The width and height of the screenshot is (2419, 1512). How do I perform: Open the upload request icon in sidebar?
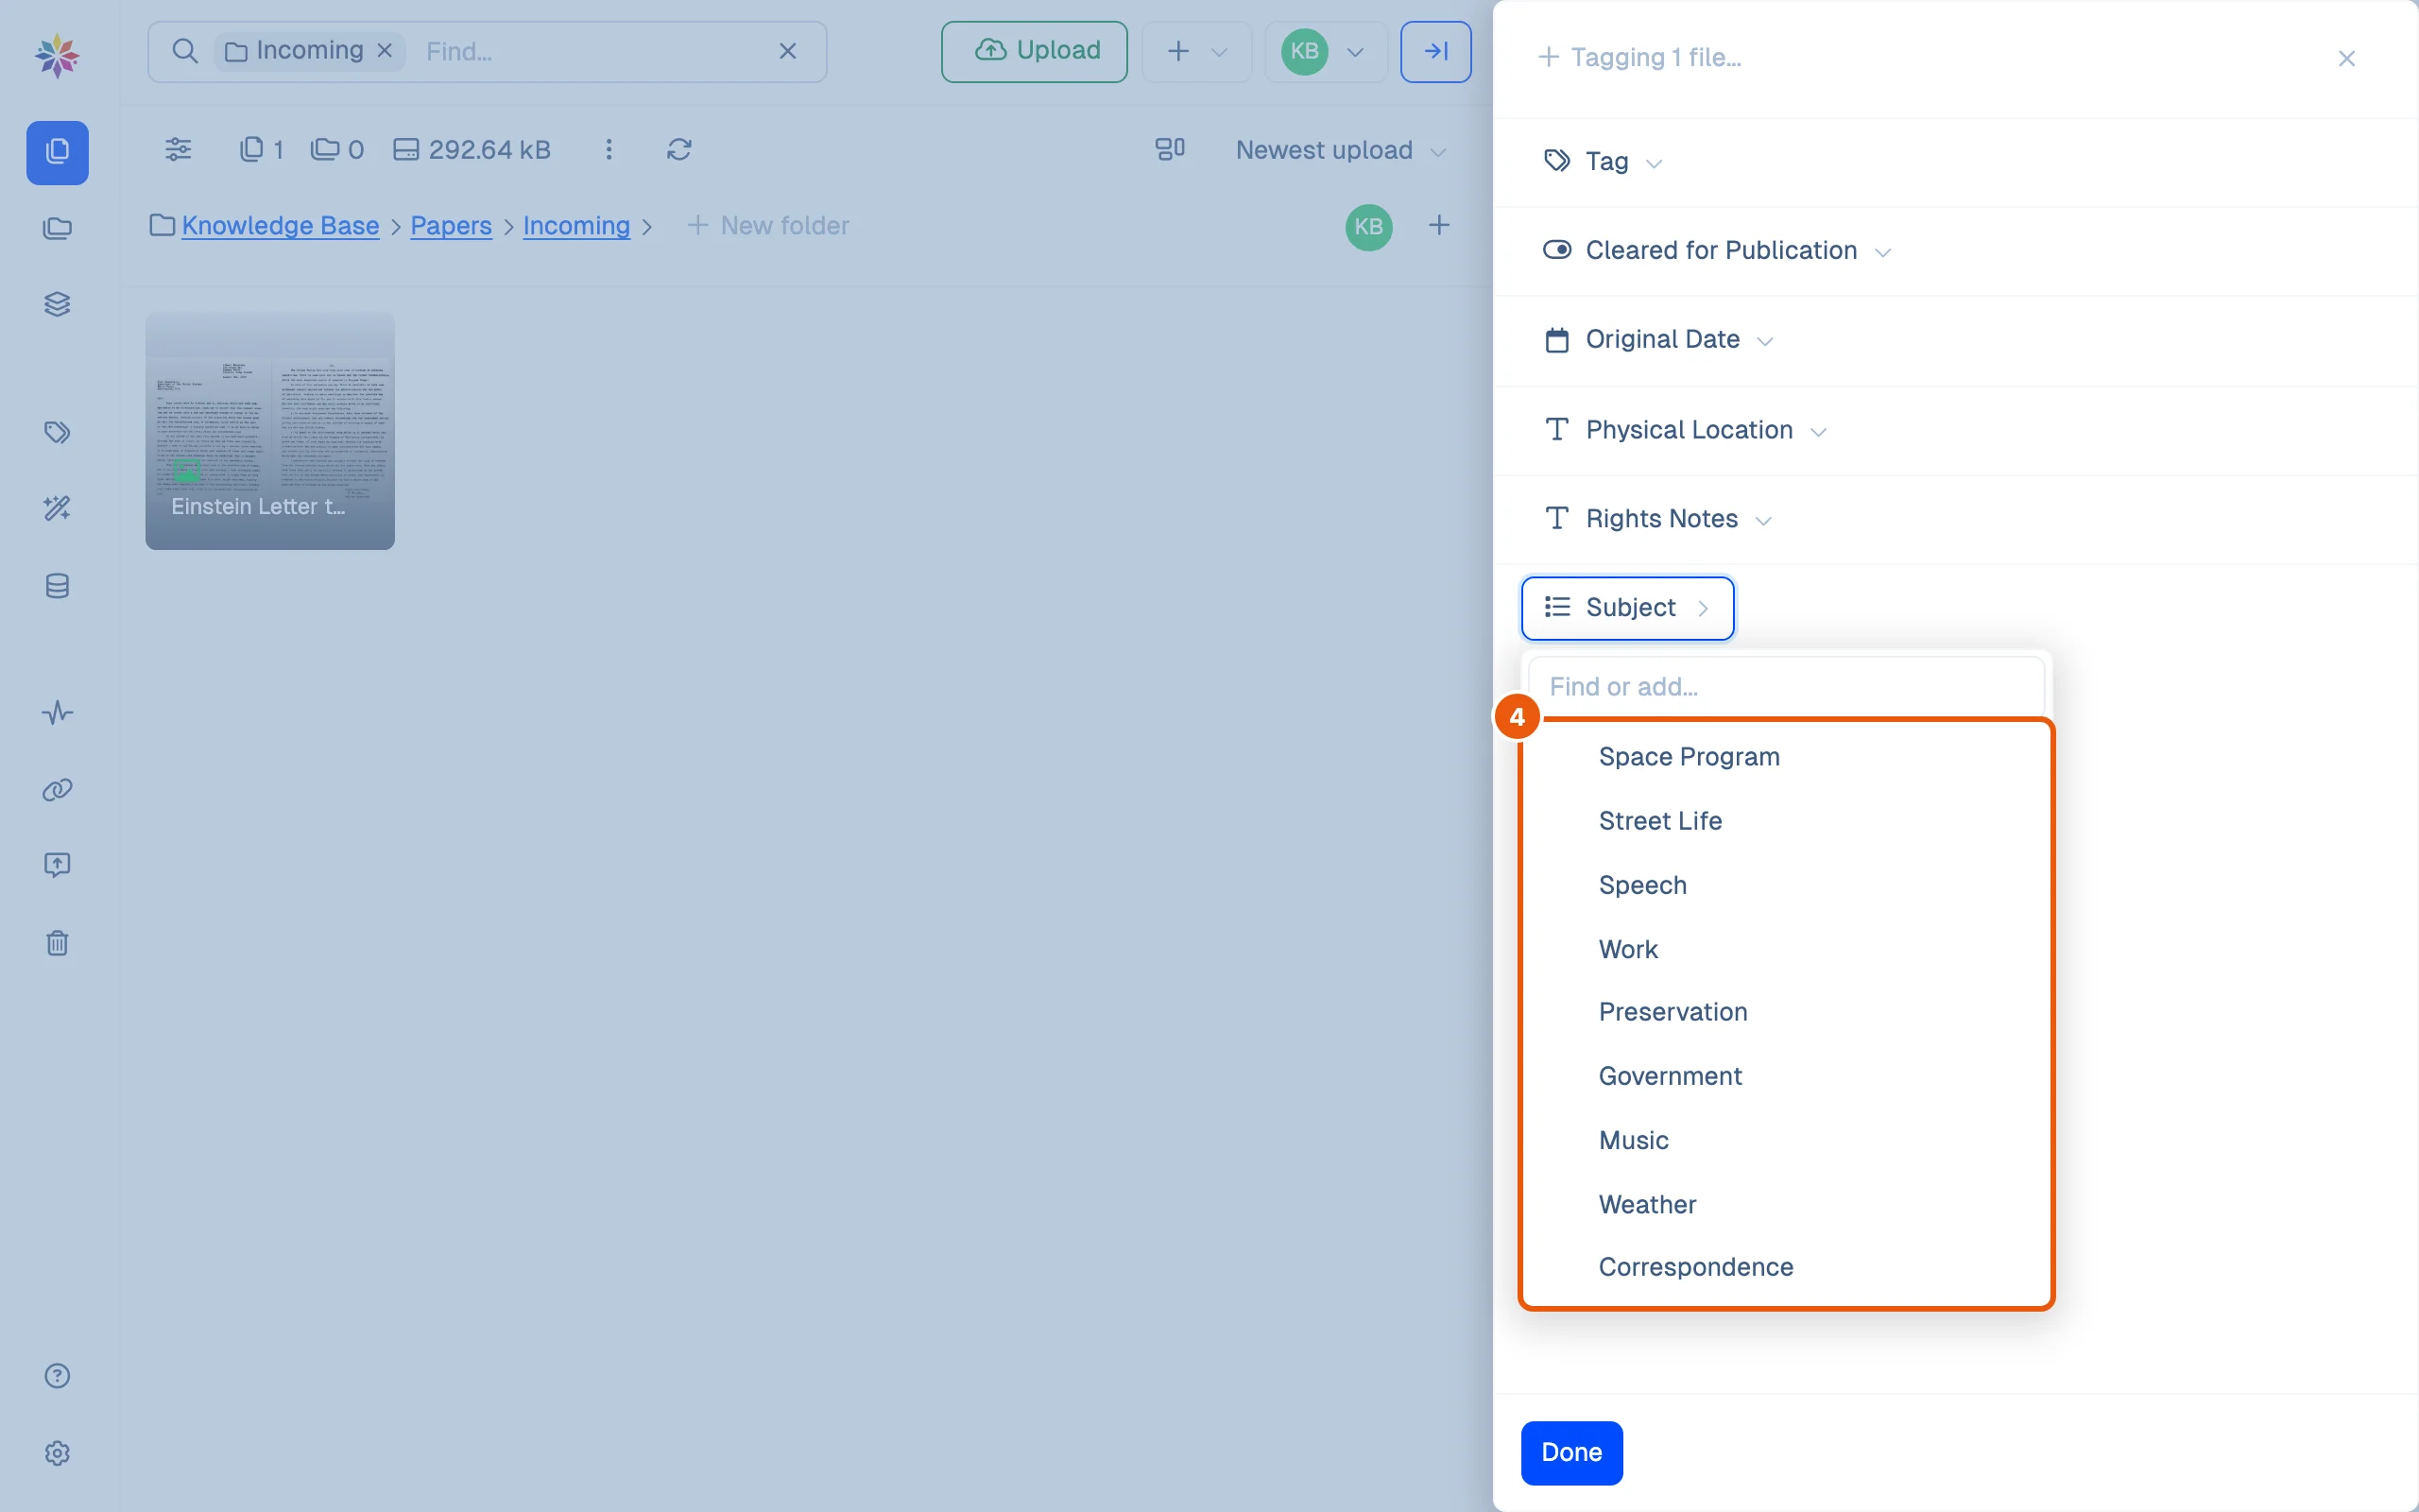tap(57, 865)
